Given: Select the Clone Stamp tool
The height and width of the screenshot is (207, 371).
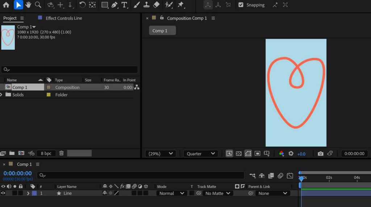Looking at the screenshot, I should pyautogui.click(x=146, y=5).
